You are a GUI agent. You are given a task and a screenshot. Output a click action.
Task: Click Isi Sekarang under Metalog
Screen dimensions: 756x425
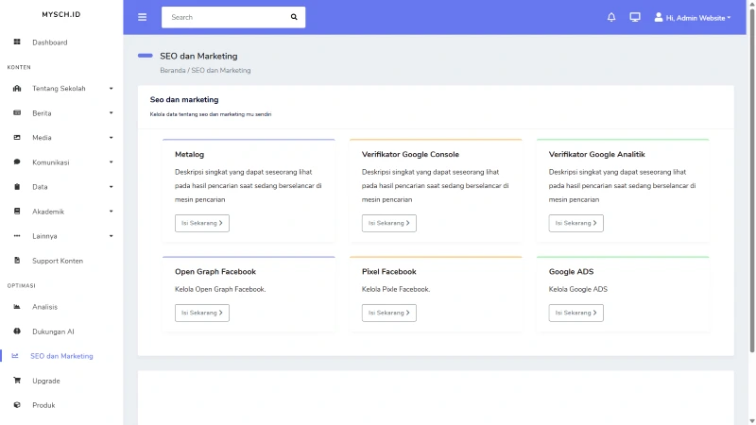tap(202, 223)
